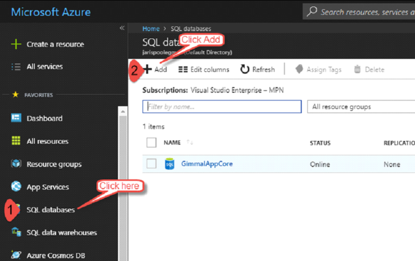Click the Add button in toolbar
The width and height of the screenshot is (415, 261).
156,69
